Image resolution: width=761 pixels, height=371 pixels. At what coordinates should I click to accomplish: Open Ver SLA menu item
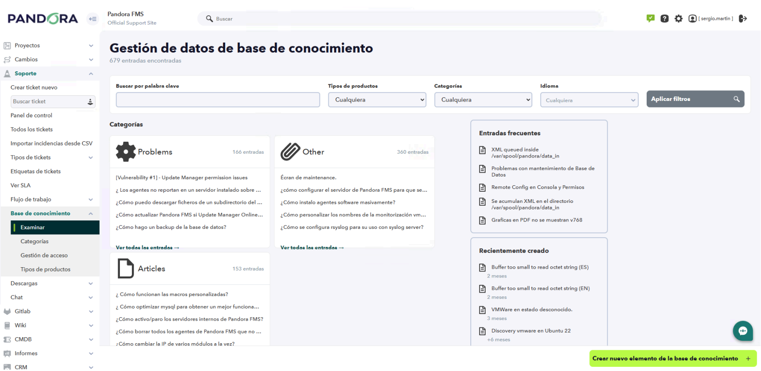(x=20, y=185)
